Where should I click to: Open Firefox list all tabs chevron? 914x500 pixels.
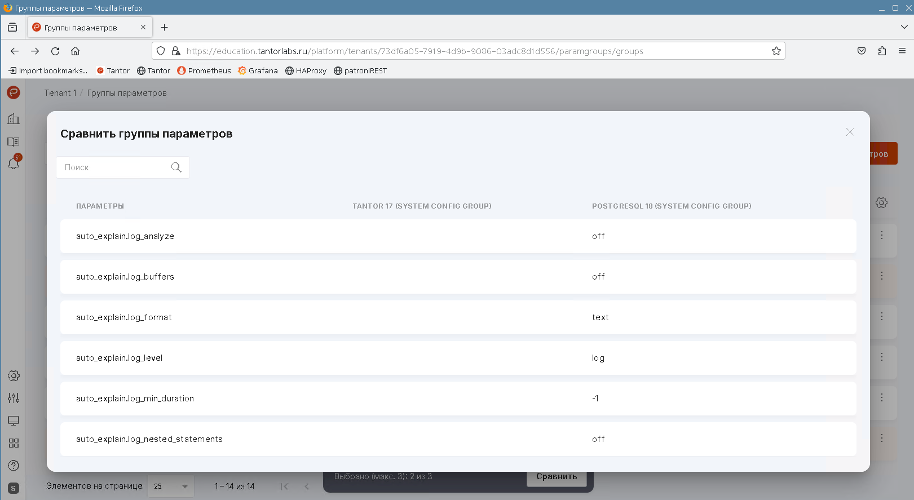point(904,27)
